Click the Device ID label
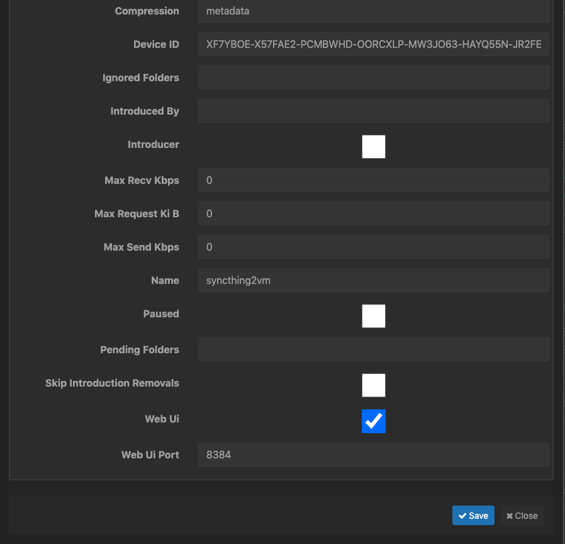The height and width of the screenshot is (544, 565). click(x=156, y=44)
